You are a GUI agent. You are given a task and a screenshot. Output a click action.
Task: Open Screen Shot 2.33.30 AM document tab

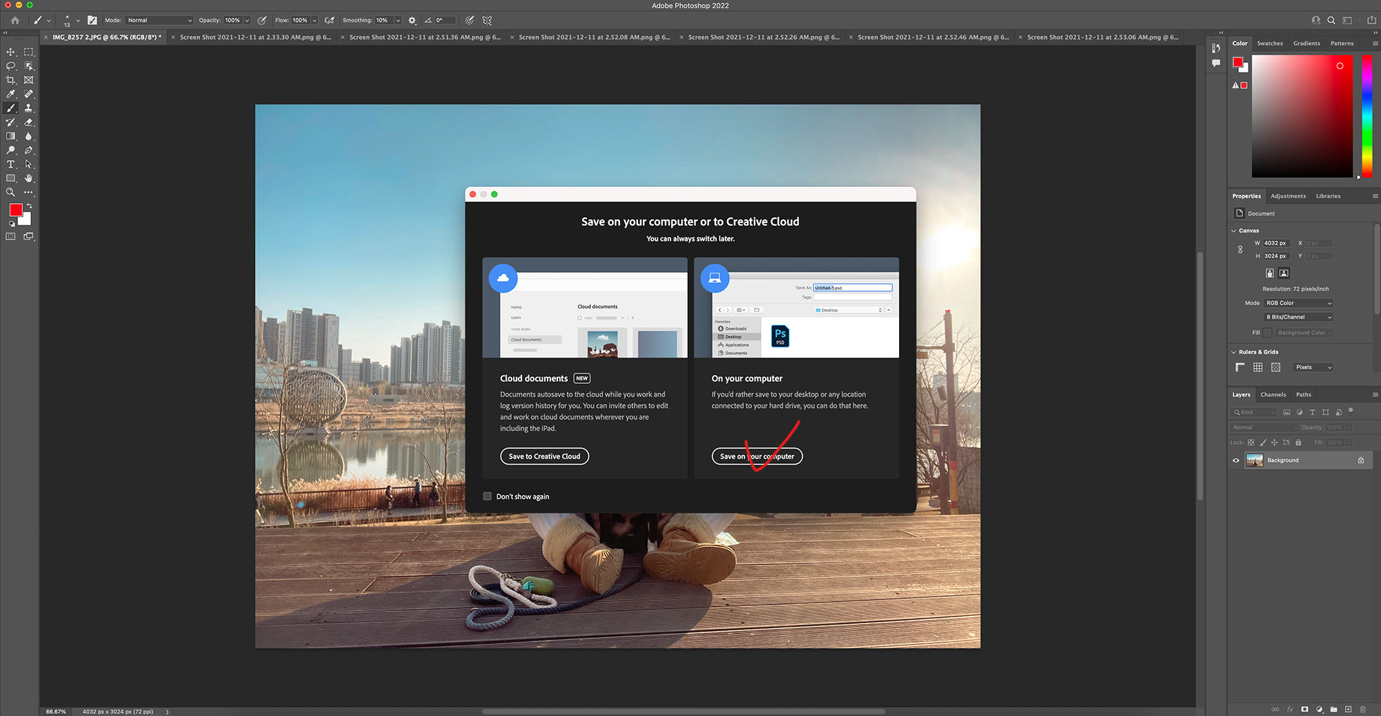click(x=255, y=37)
